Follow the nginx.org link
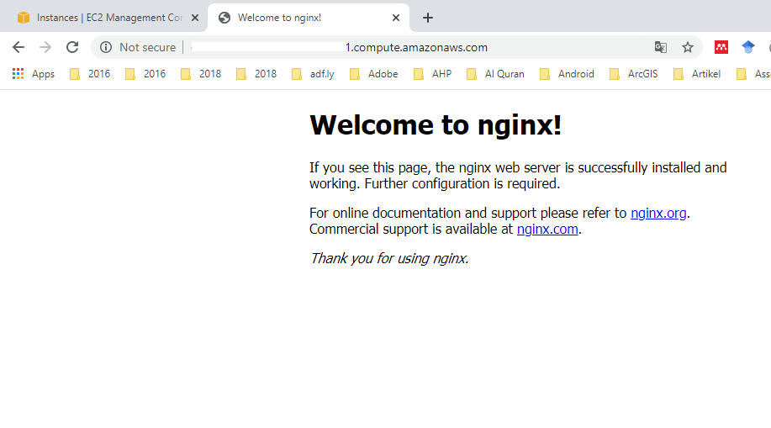This screenshot has width=771, height=428. click(658, 213)
